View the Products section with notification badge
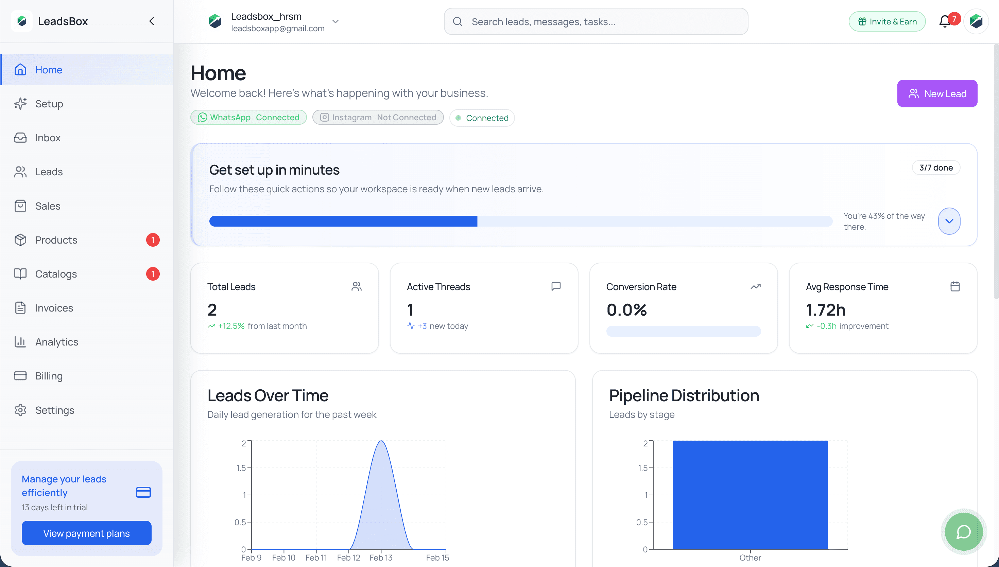Screen dimensions: 999x567 (56, 240)
